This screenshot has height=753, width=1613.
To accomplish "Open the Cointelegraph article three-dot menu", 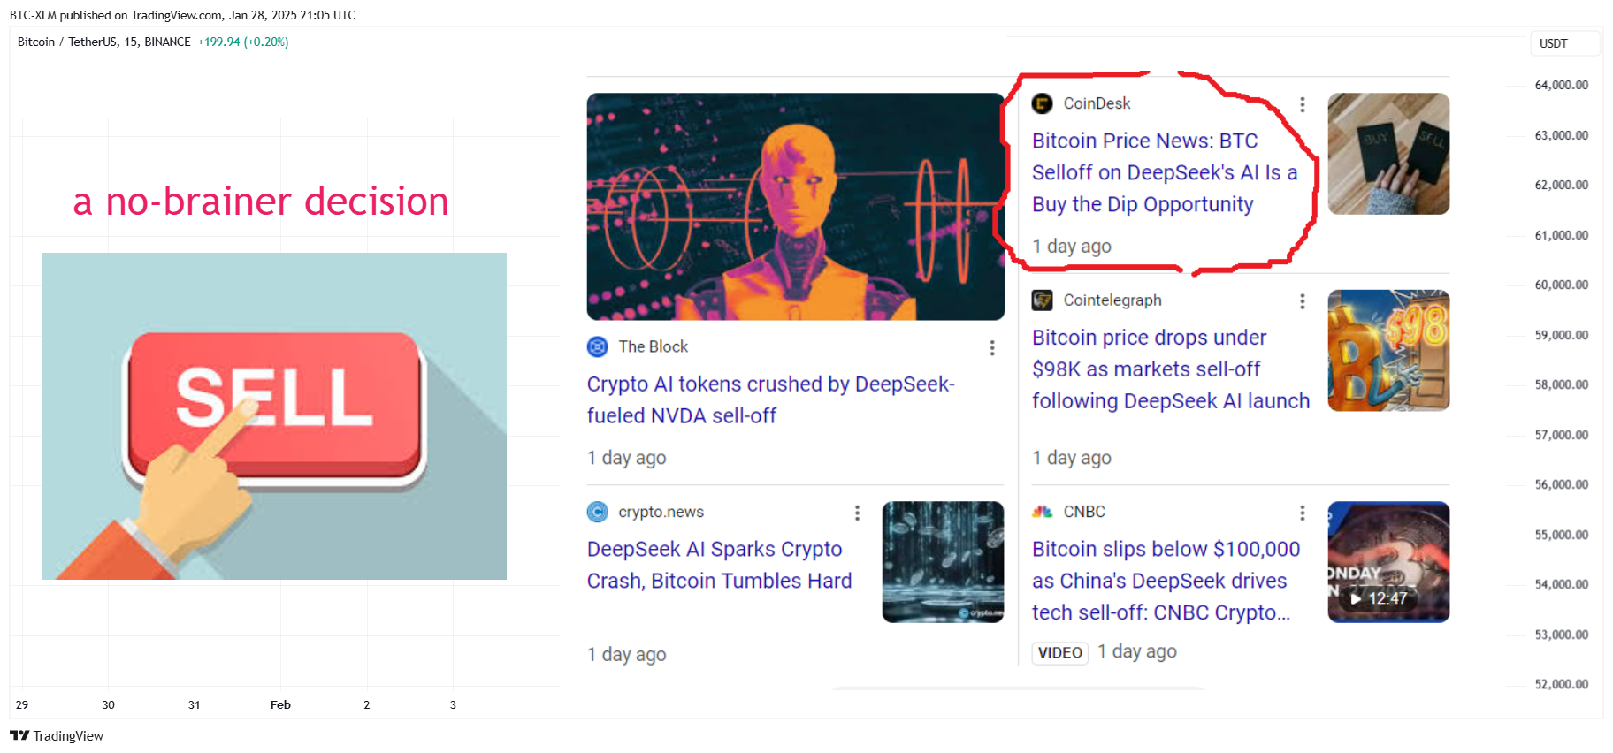I will tap(1302, 301).
